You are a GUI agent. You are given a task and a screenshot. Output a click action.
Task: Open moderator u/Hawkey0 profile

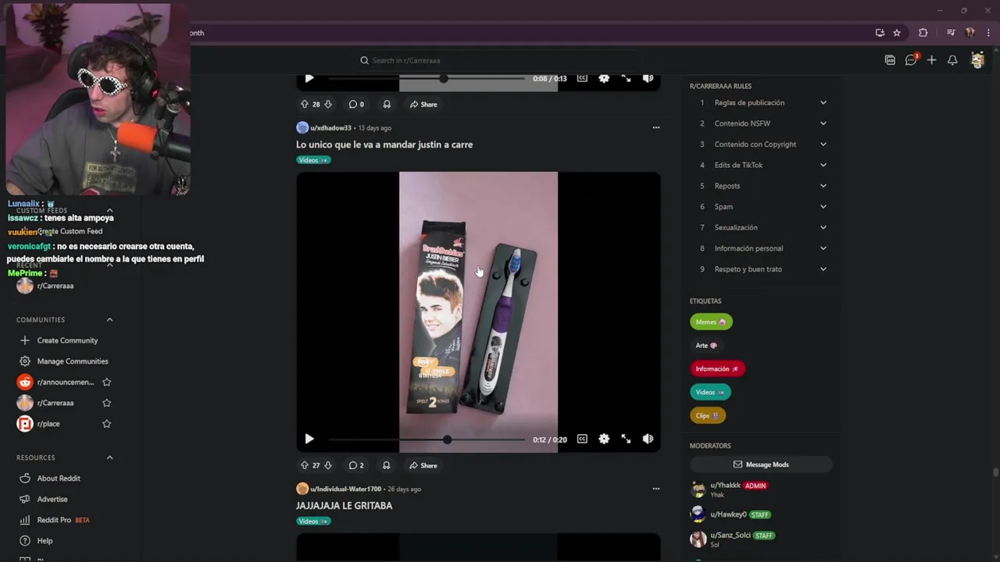click(728, 514)
